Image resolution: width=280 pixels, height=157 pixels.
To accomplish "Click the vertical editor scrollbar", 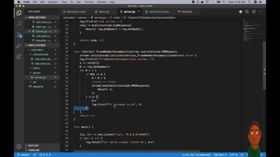I will 264,65.
